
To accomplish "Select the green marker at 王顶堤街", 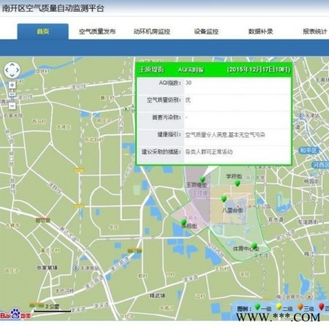I will 202,180.
